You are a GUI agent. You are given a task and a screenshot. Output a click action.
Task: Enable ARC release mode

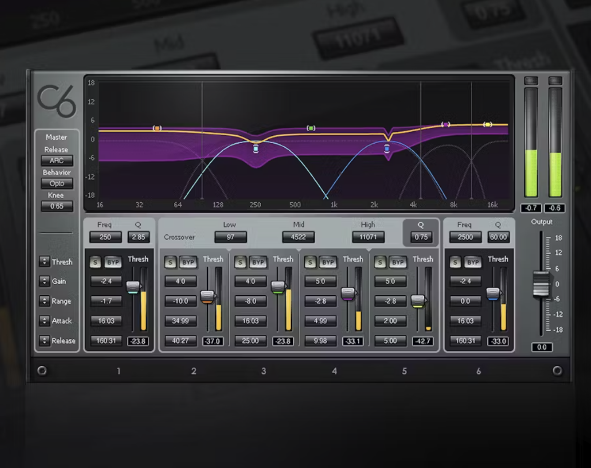tap(57, 160)
